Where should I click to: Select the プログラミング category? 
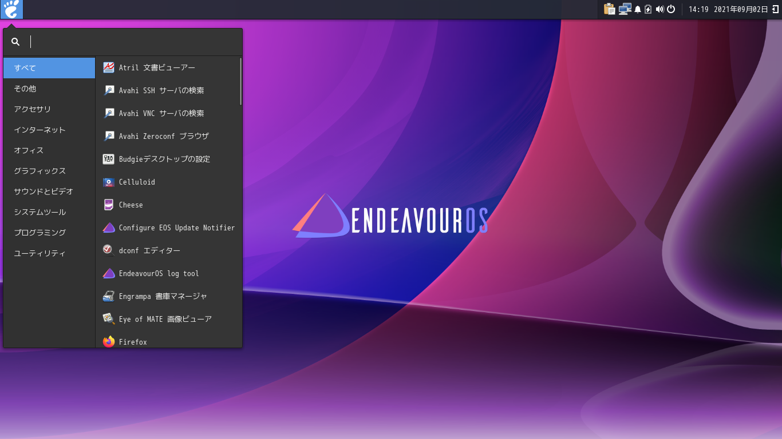coord(49,233)
